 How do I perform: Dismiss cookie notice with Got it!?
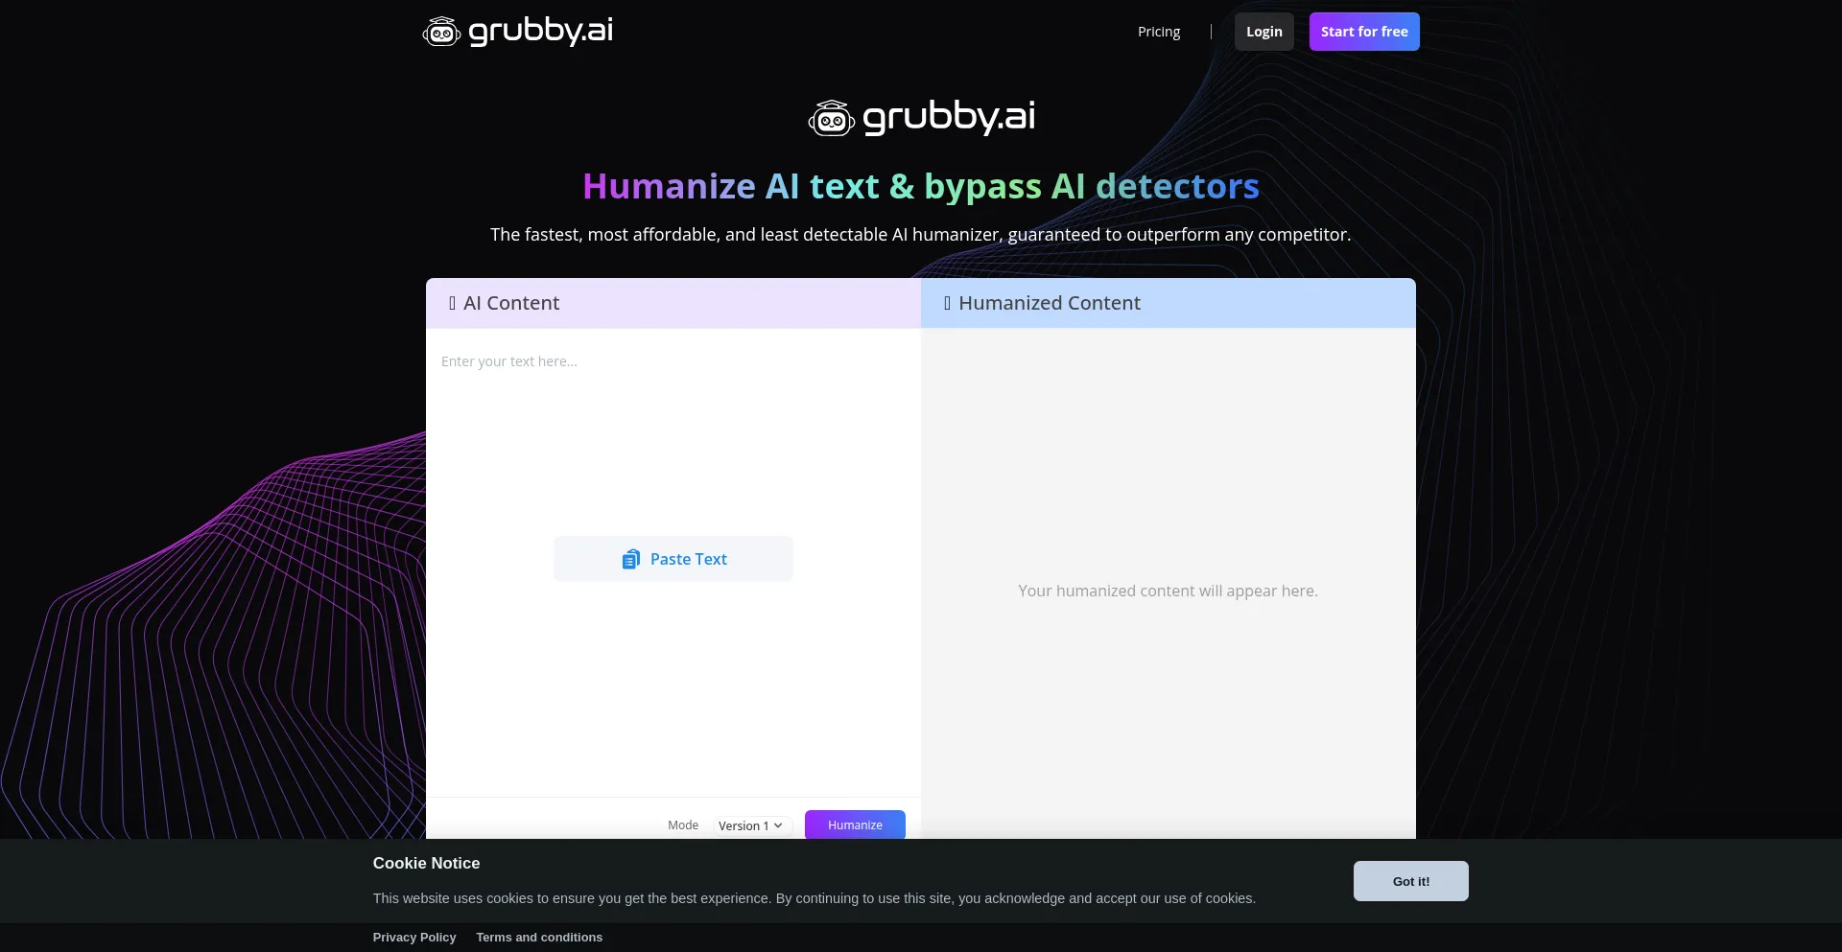(x=1410, y=881)
